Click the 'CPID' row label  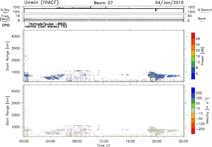(x=6, y=25)
